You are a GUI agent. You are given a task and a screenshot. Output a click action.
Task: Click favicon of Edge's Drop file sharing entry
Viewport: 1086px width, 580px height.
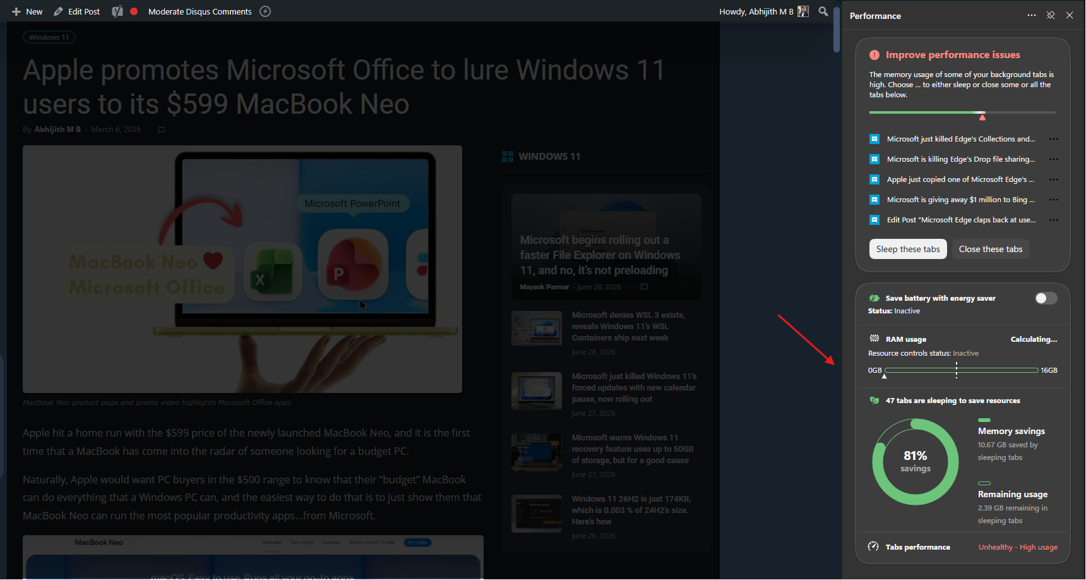click(x=874, y=159)
